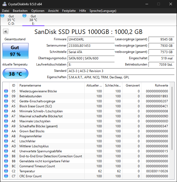
Task: Click status orb for C: D: drive
Action: (2, 16)
